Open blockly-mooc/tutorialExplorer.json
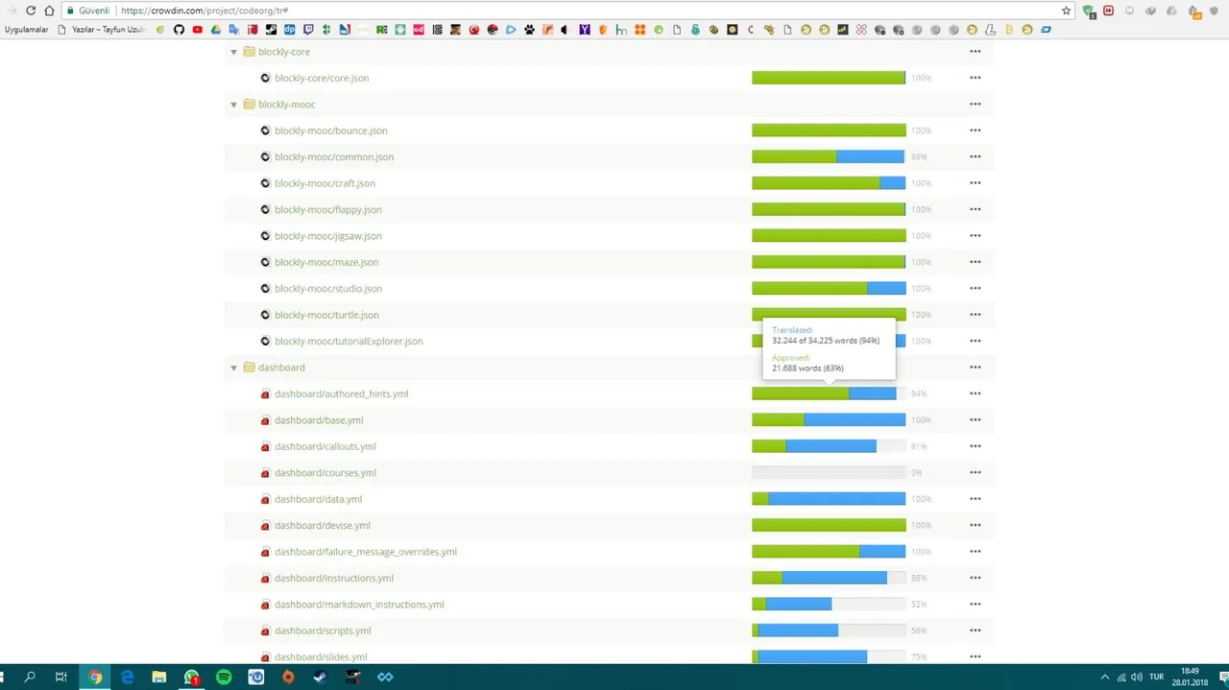The height and width of the screenshot is (690, 1229). pos(349,341)
